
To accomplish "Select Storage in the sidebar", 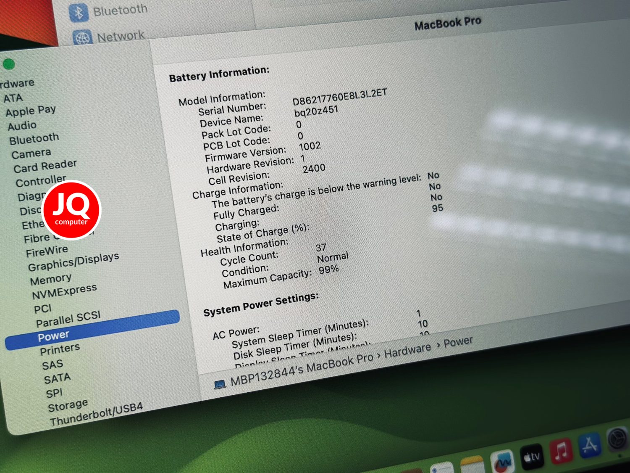I will pos(68,406).
